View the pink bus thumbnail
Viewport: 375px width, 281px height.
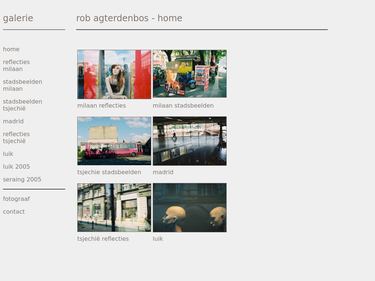pos(114,141)
